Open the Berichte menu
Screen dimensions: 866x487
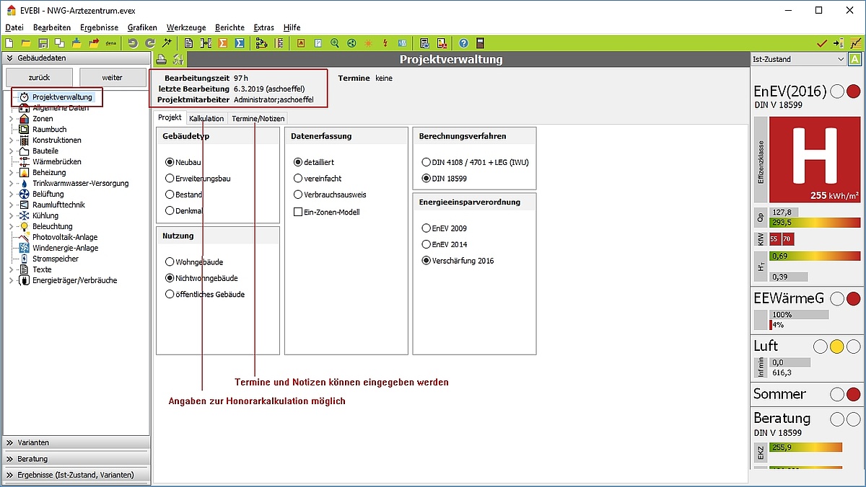(x=229, y=27)
